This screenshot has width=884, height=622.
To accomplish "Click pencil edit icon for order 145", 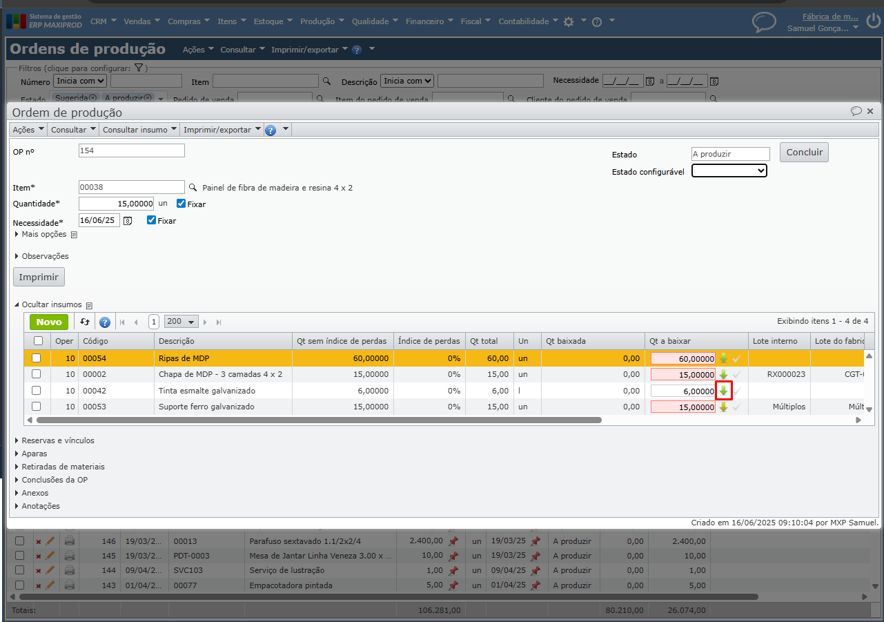I will click(50, 556).
